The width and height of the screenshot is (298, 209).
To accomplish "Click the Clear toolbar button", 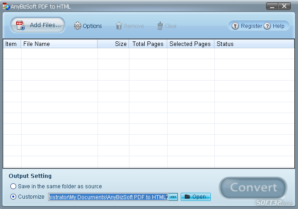I will click(x=167, y=26).
